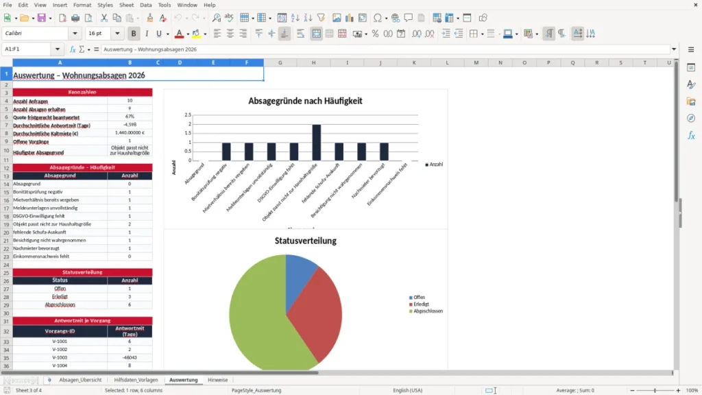
Task: Toggle Underline formatting
Action: point(159,34)
